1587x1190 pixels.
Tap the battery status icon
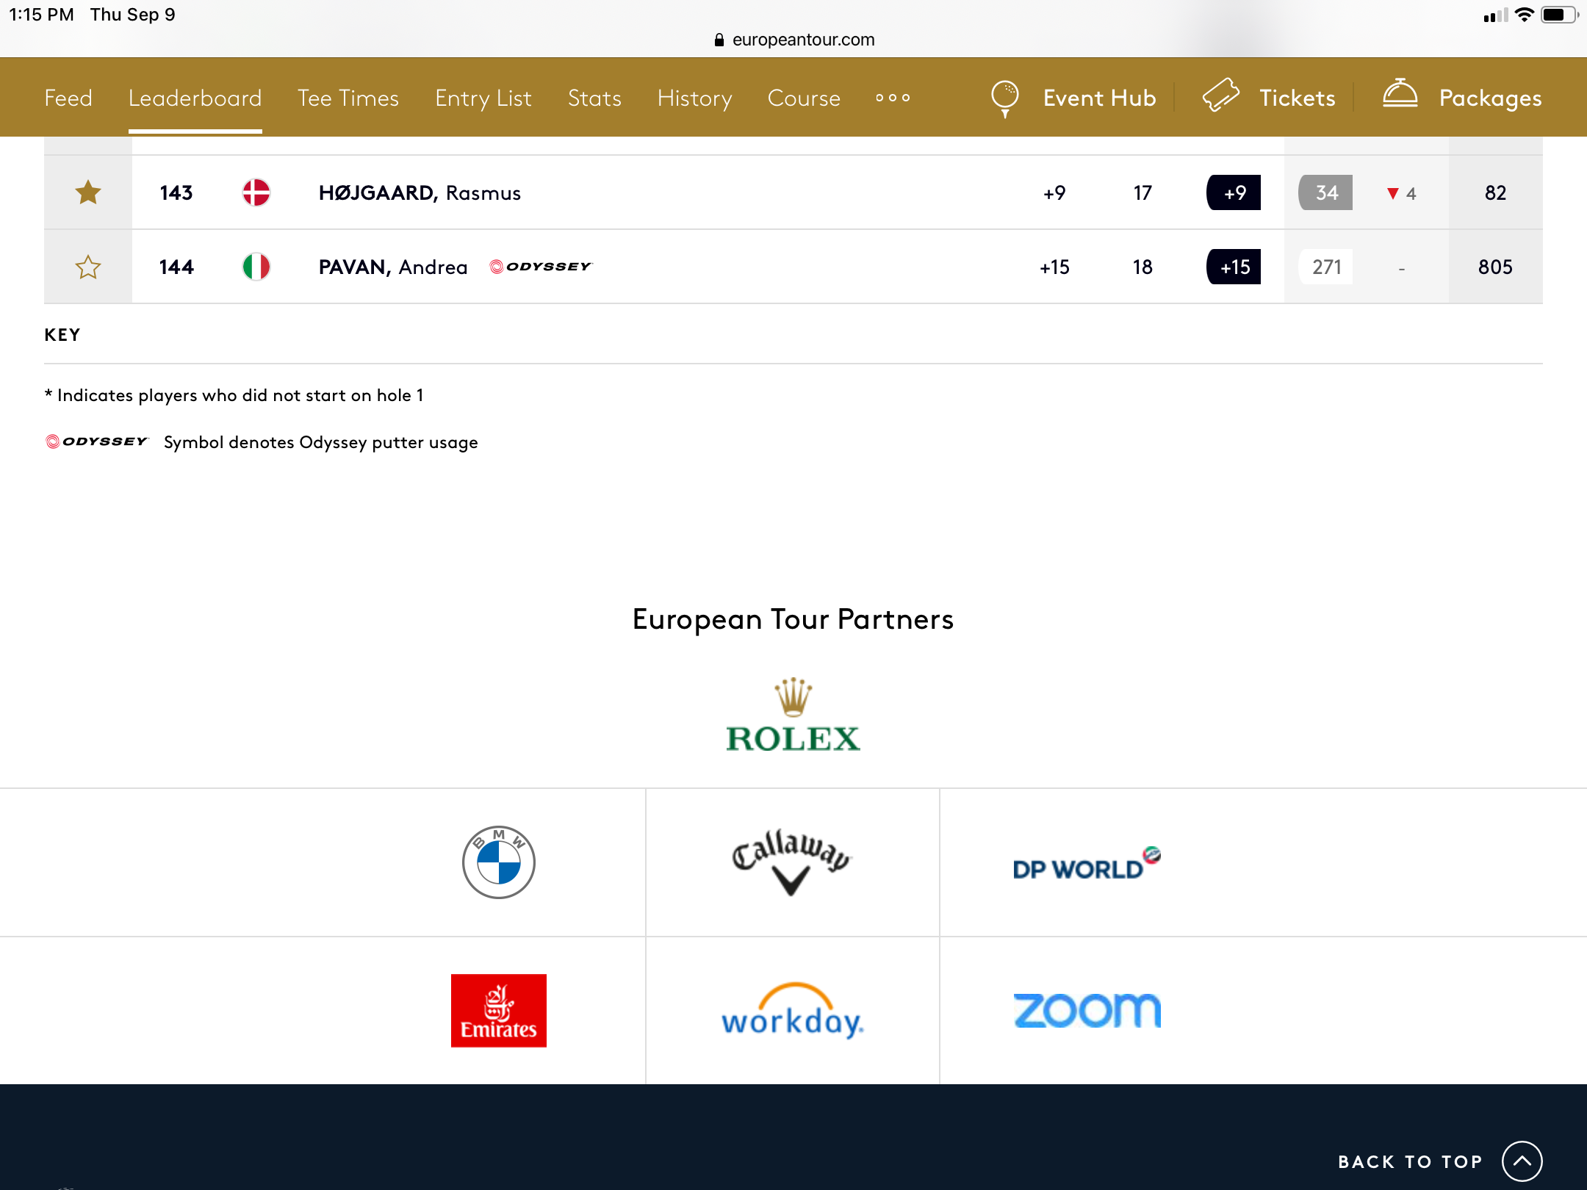point(1559,15)
